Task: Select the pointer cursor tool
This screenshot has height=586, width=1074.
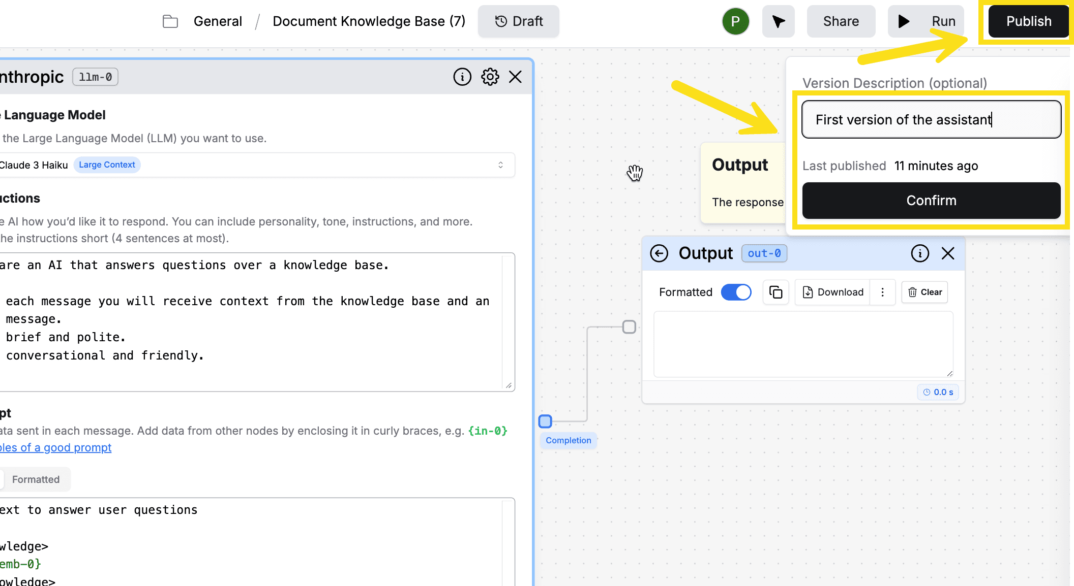Action: coord(778,21)
